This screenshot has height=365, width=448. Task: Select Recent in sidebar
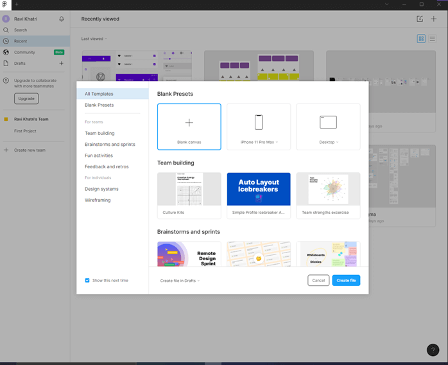coord(35,41)
